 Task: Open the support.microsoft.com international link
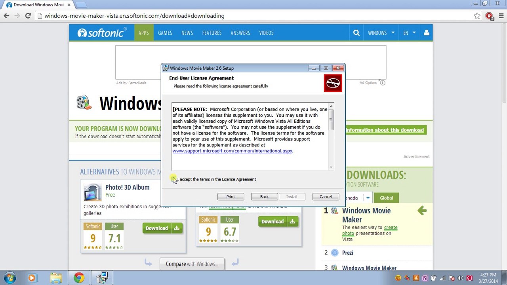(233, 151)
